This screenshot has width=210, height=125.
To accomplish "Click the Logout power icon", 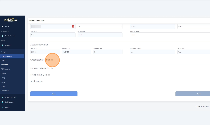I will [2, 108].
